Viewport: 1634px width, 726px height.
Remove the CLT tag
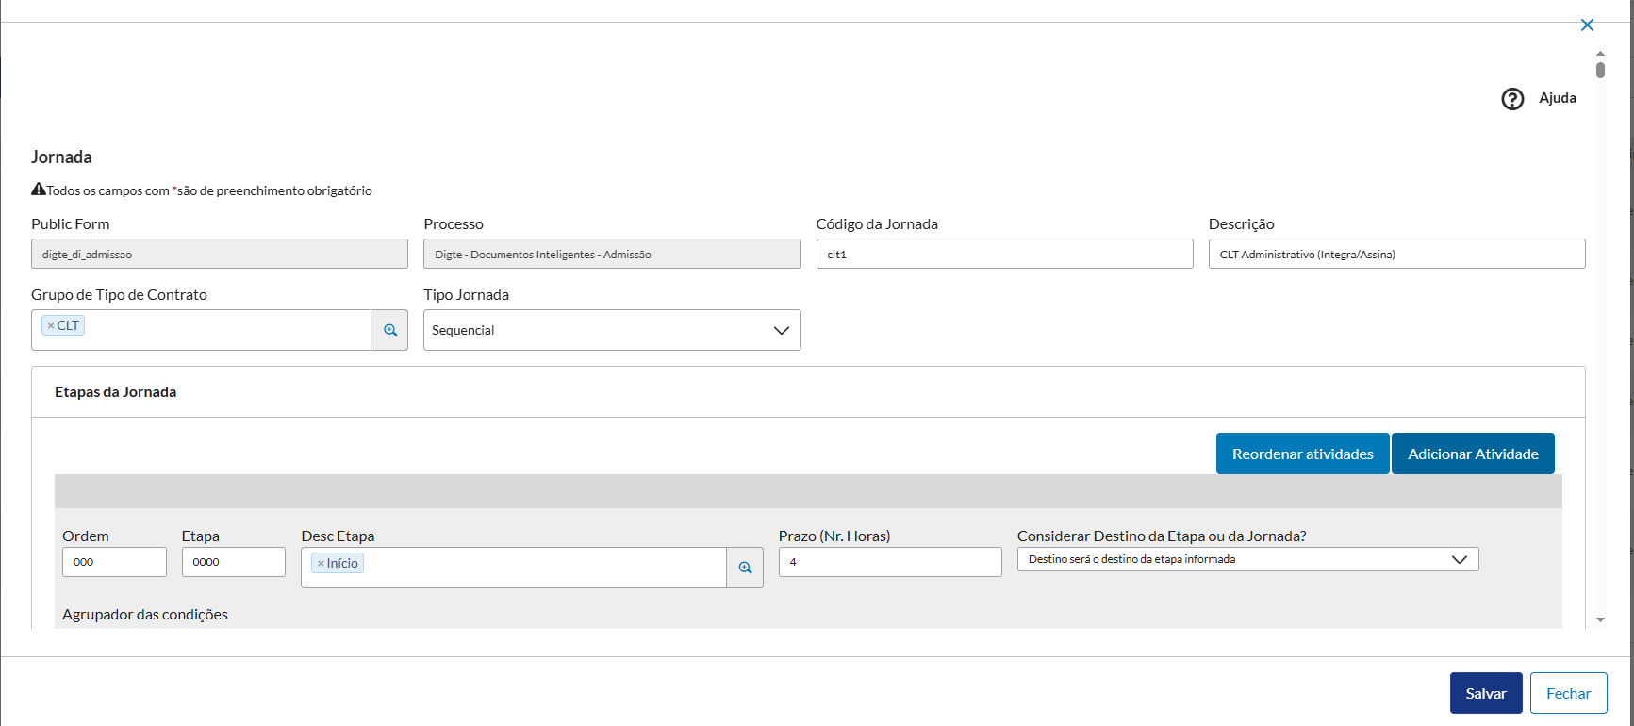[51, 326]
